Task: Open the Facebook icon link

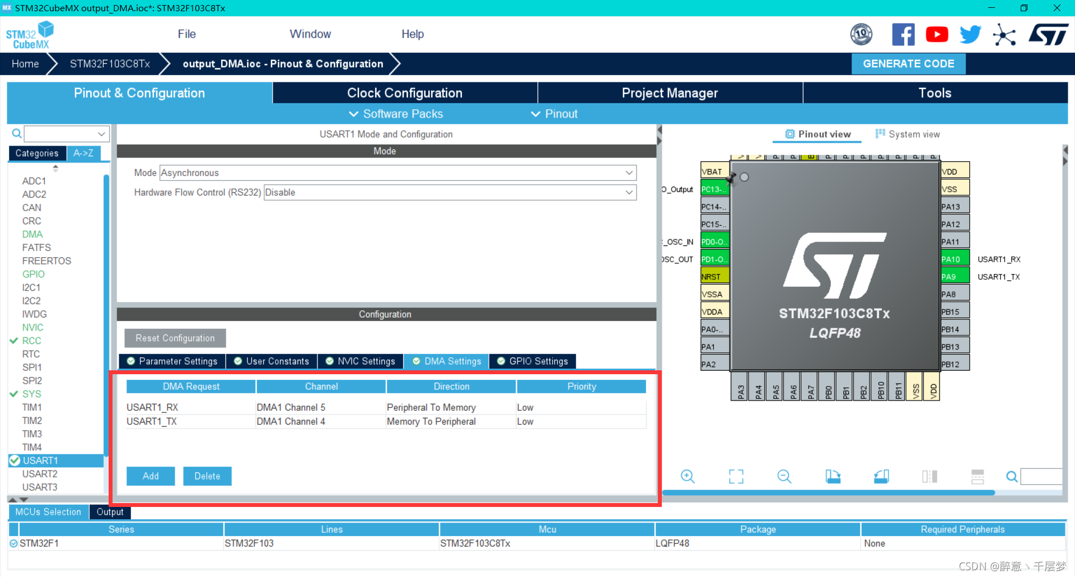Action: click(x=903, y=35)
